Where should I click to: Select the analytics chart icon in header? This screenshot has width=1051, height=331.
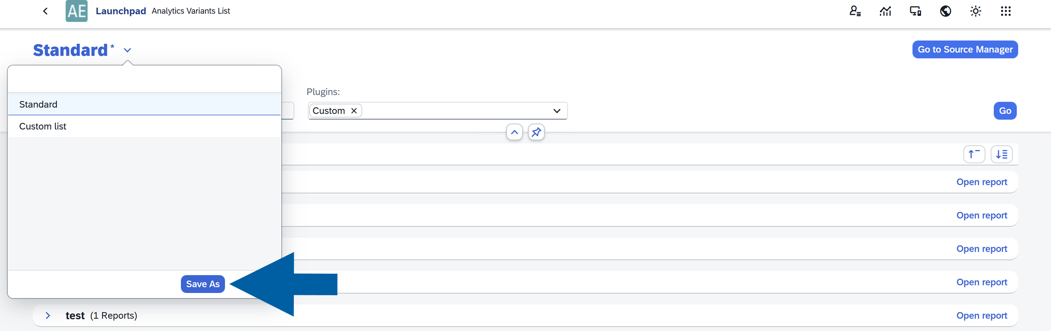coord(886,11)
